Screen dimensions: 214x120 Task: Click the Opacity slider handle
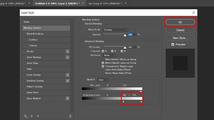click(x=125, y=35)
